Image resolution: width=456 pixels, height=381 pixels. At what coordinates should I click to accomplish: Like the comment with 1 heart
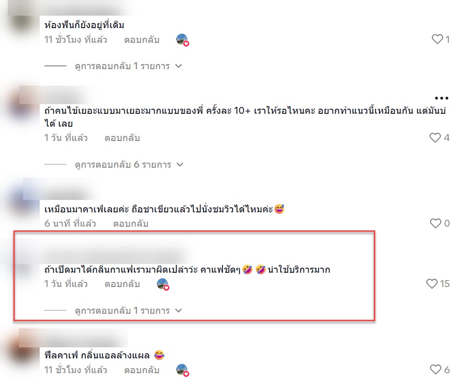coord(437,39)
